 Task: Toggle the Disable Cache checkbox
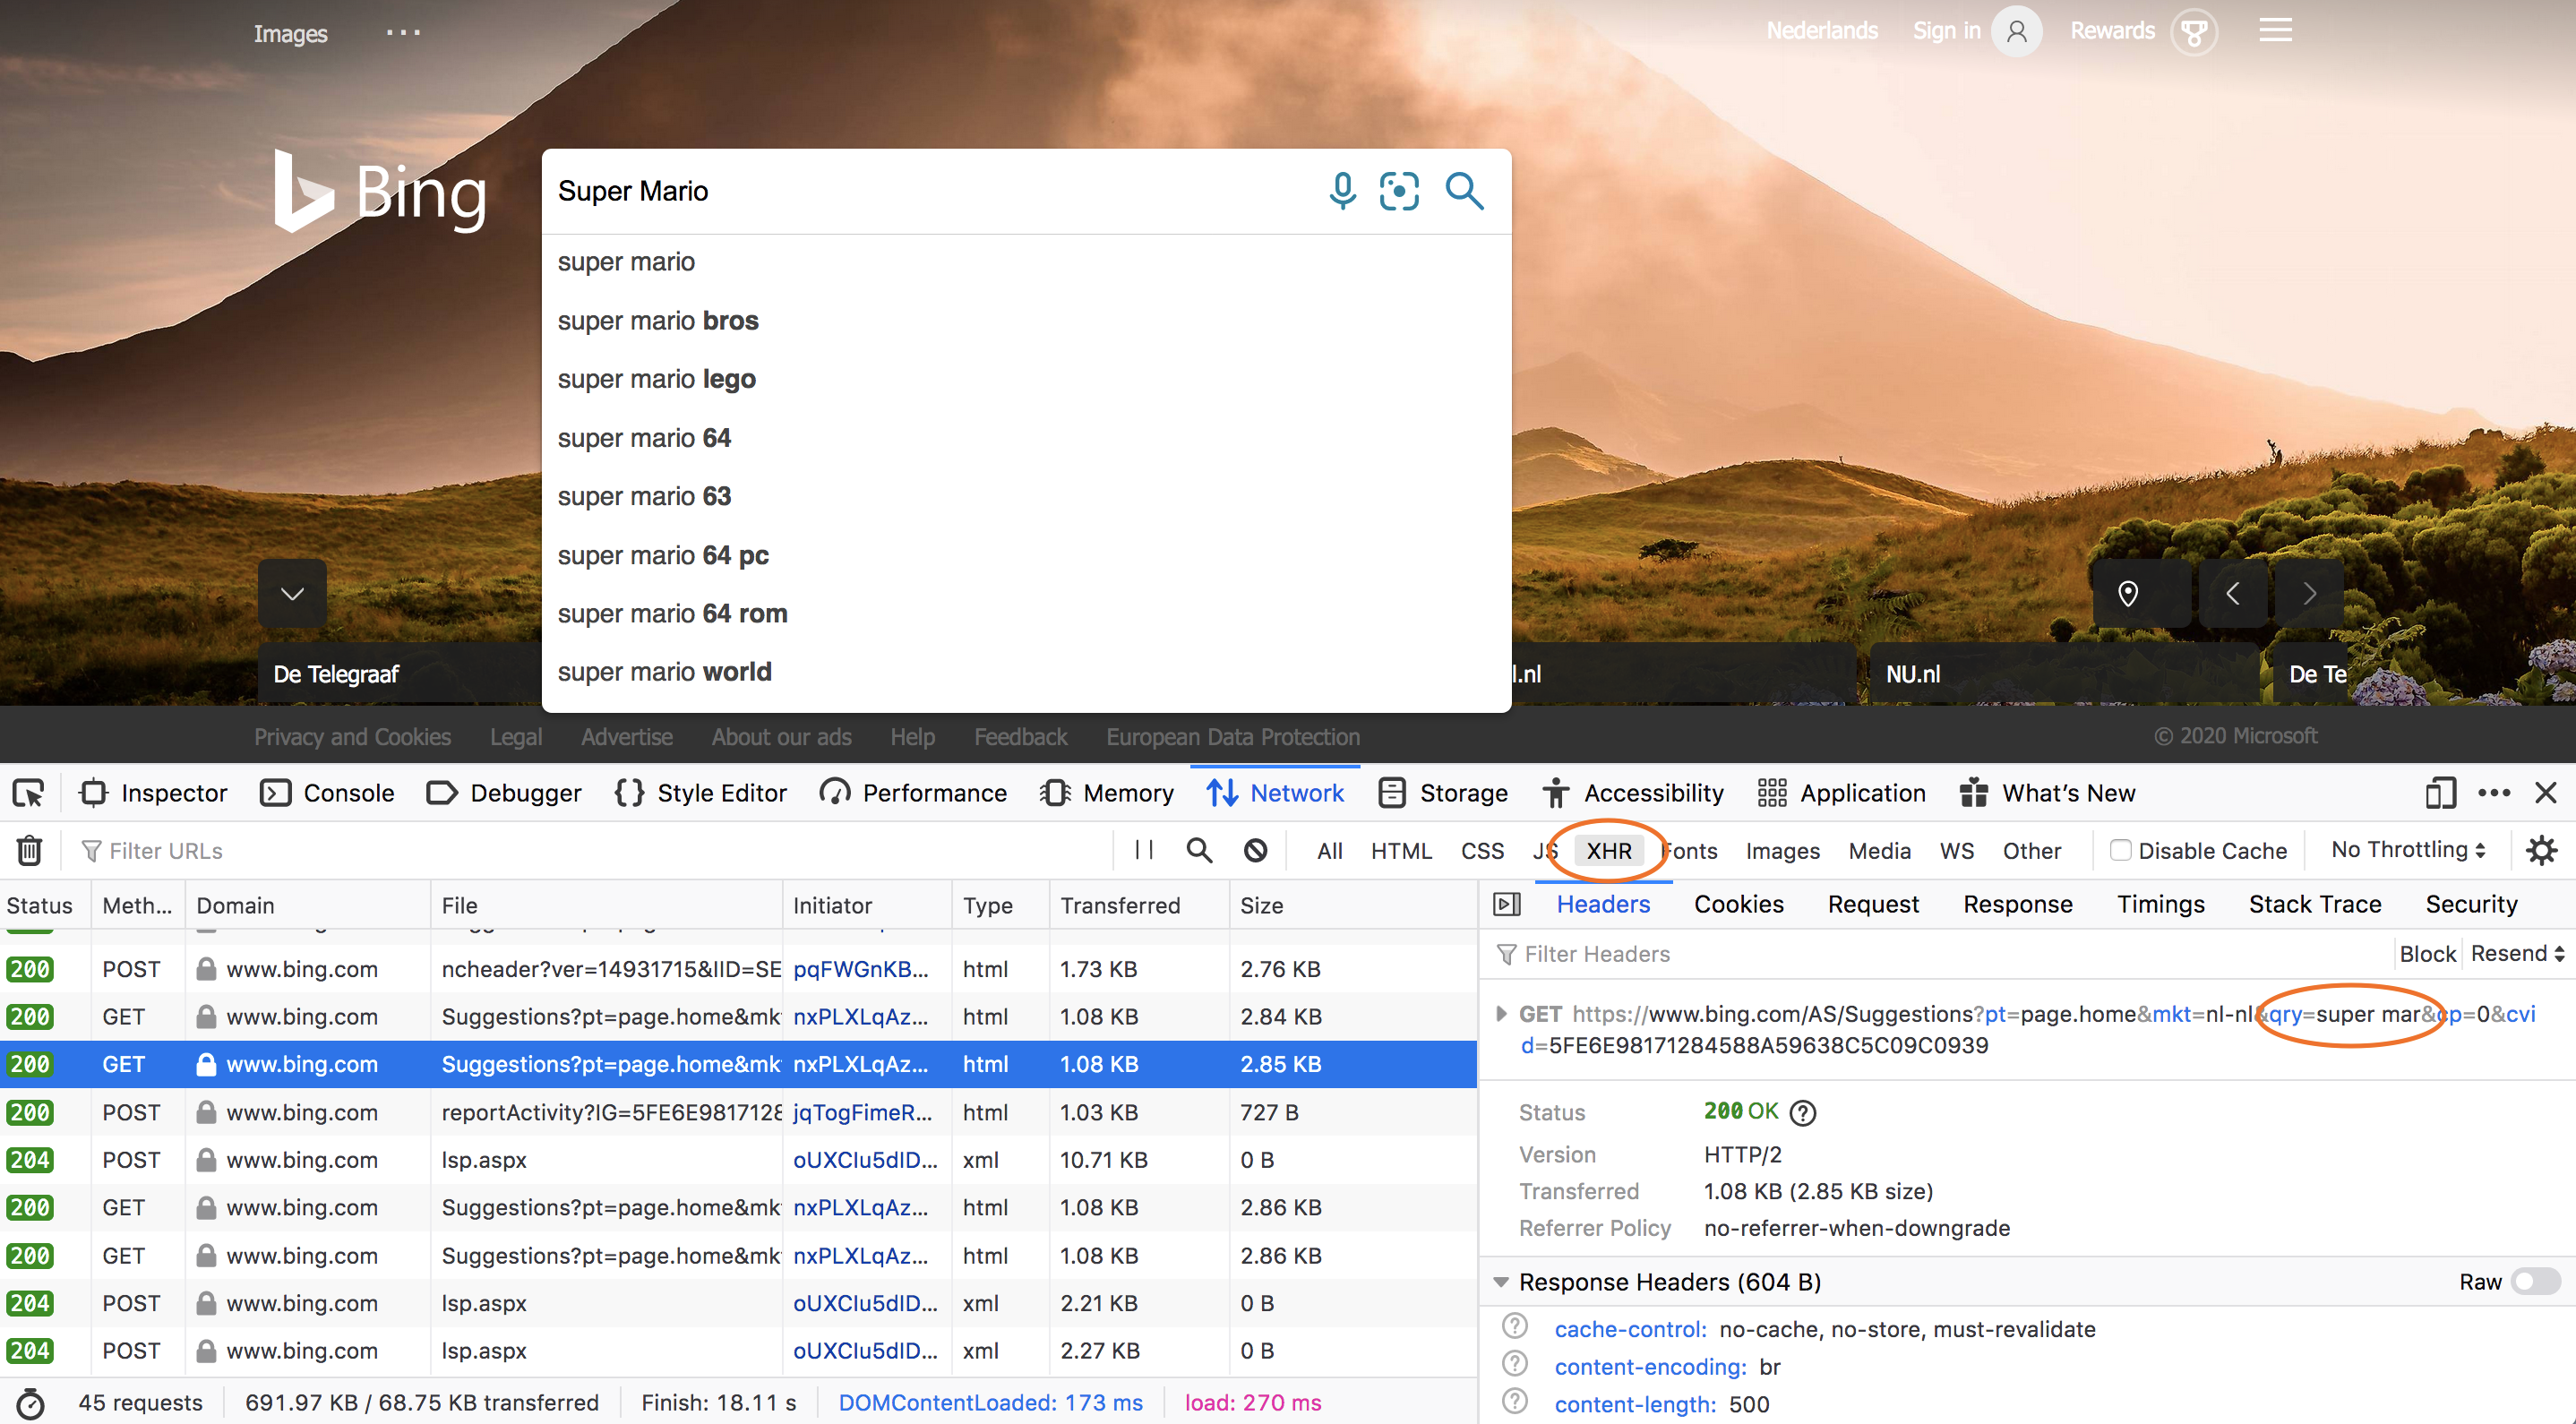coord(2117,851)
